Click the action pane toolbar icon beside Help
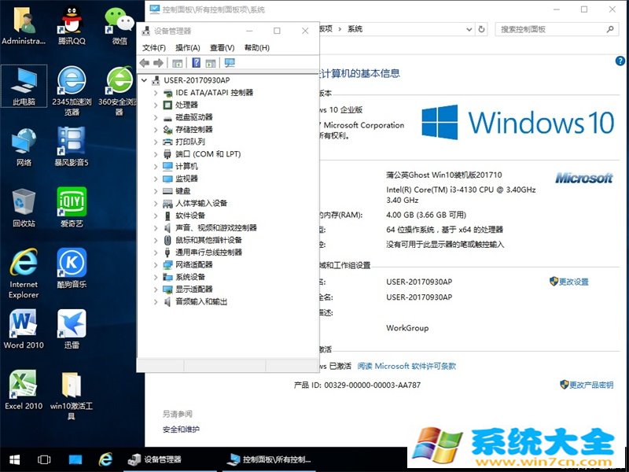629x472 pixels. tap(211, 63)
